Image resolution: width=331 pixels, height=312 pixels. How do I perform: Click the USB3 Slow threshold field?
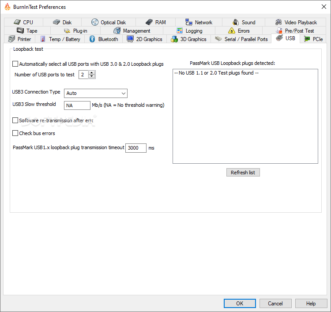[x=77, y=105]
